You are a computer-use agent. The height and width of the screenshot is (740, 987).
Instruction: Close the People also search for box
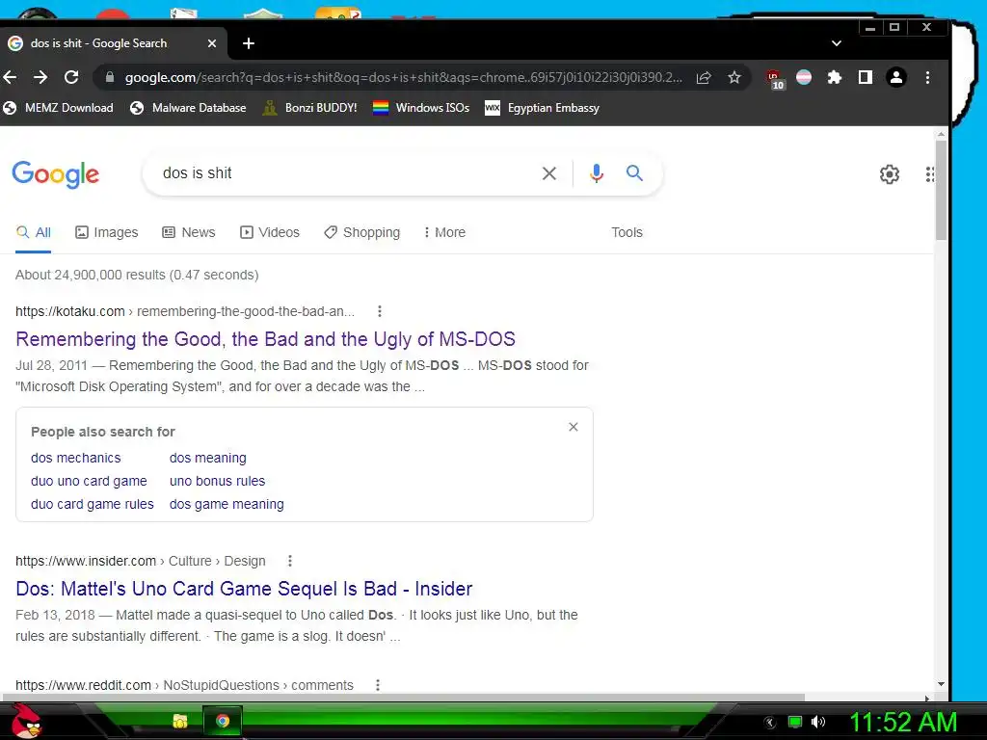tap(573, 427)
